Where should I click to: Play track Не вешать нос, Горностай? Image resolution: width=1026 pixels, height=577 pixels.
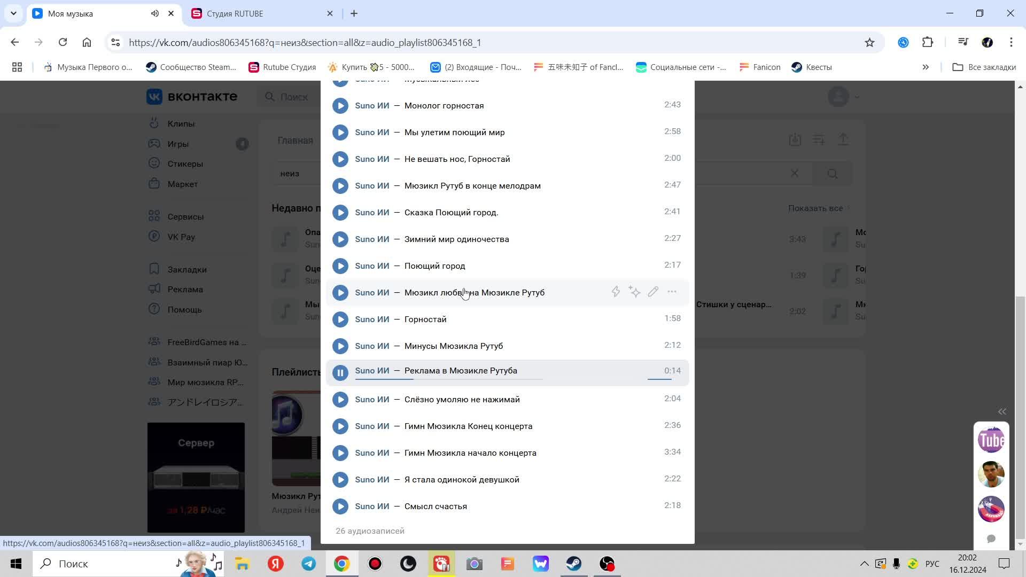click(340, 159)
